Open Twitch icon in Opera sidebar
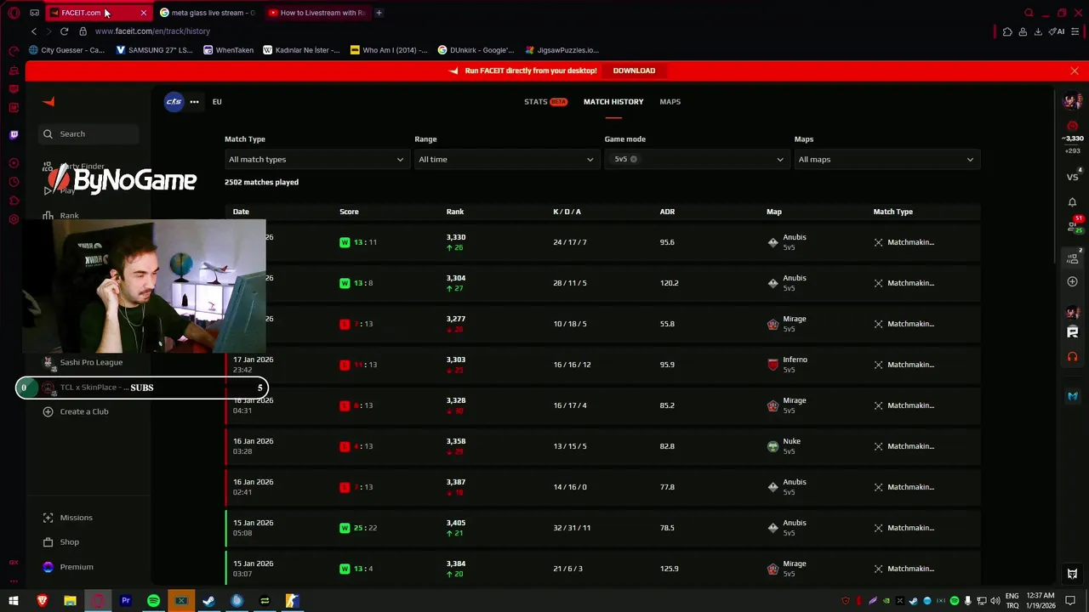The image size is (1089, 612). click(14, 134)
